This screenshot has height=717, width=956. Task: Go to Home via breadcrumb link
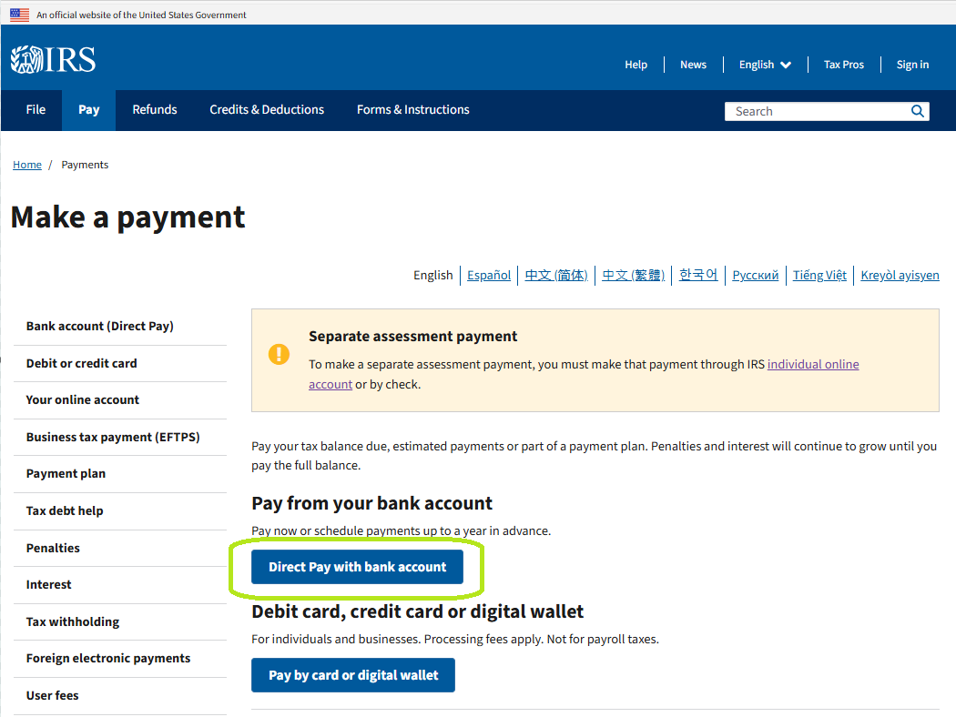click(x=26, y=164)
